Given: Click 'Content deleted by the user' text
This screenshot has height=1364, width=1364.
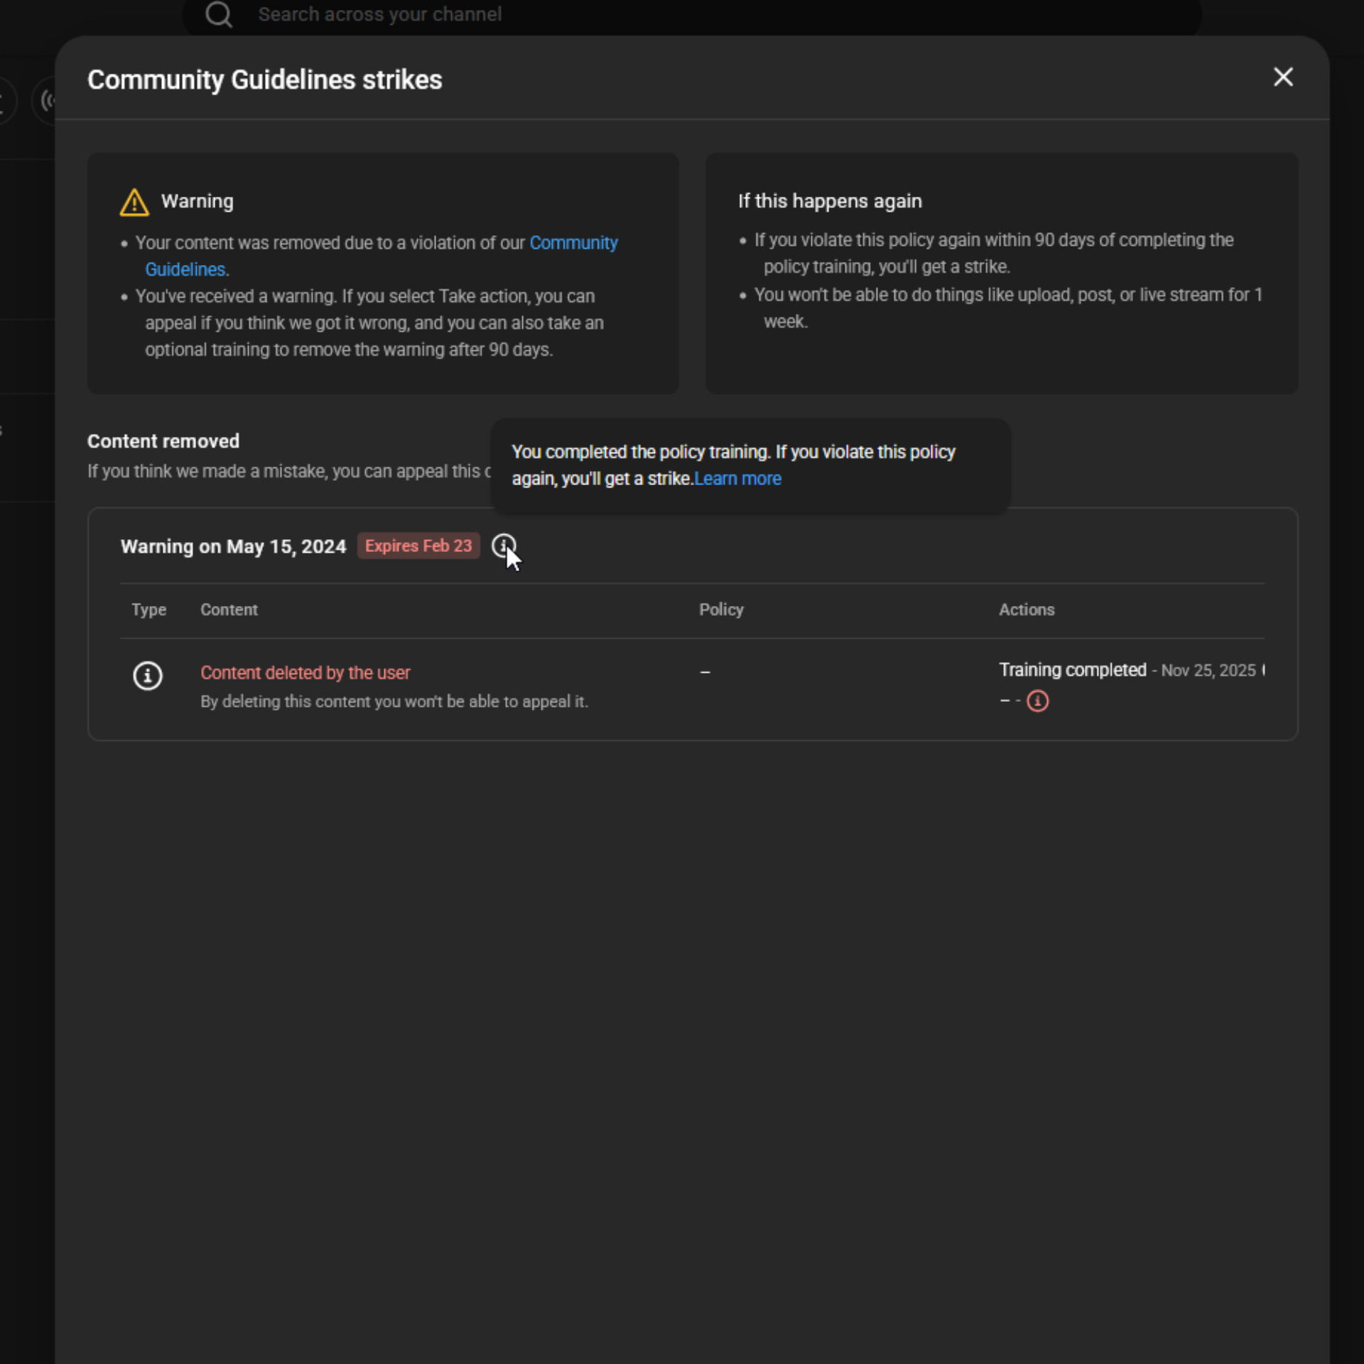Looking at the screenshot, I should pos(305,673).
